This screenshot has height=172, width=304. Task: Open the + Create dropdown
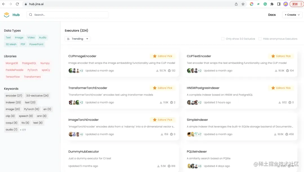pyautogui.click(x=292, y=15)
